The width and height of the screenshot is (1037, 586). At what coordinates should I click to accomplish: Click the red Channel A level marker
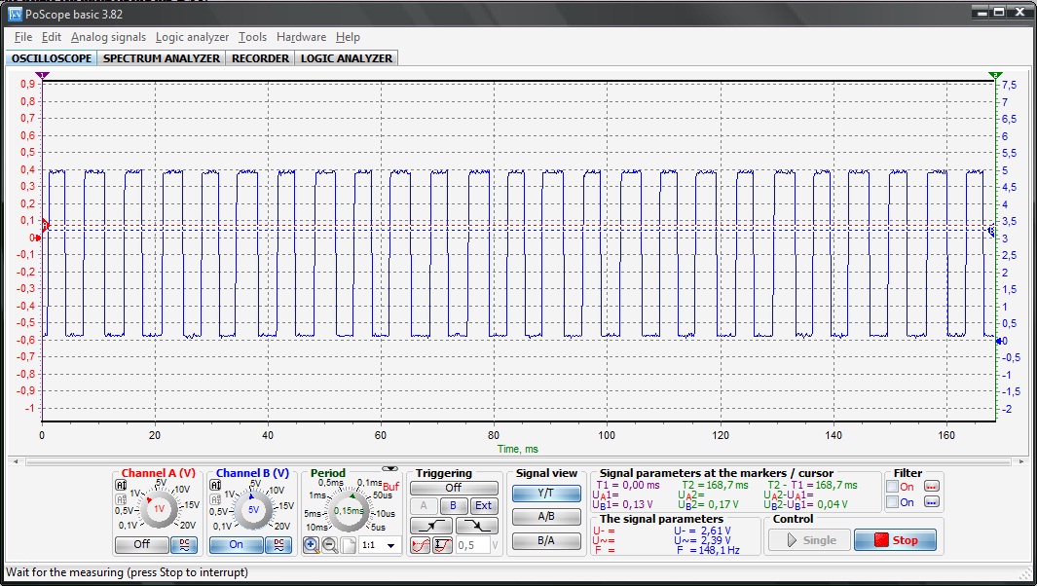45,225
